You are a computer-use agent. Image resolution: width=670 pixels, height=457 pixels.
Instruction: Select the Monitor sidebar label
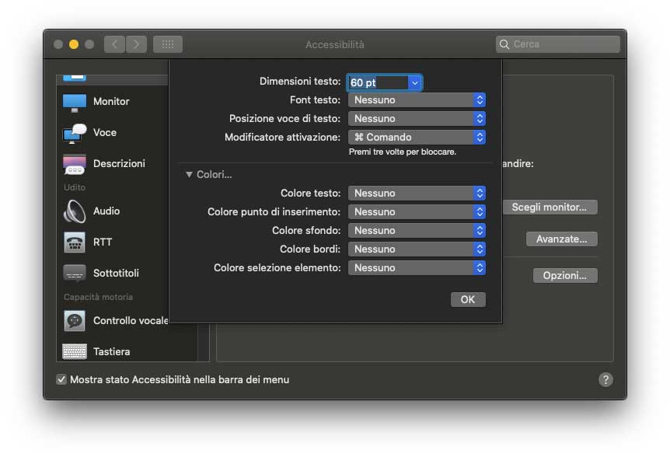[111, 102]
